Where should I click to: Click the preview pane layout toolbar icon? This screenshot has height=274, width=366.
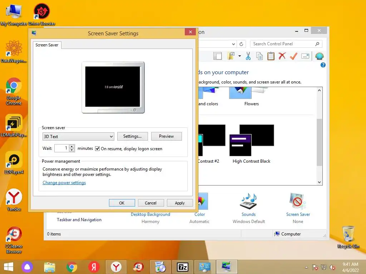218,56
